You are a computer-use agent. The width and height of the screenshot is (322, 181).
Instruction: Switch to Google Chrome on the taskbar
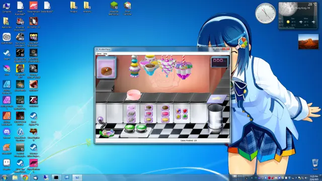25,177
